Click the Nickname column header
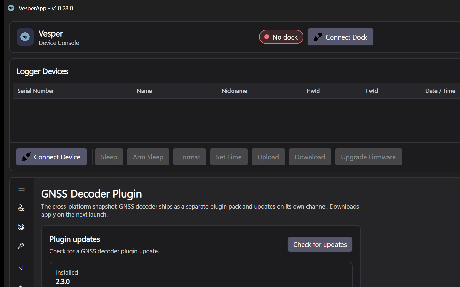This screenshot has height=287, width=460. tap(234, 91)
